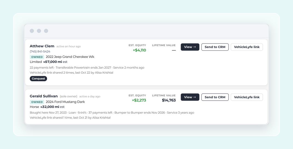This screenshot has height=149, width=293.
Task: Click '2022 Jeep Grand Cherokee Wk' text
Action: [70, 57]
